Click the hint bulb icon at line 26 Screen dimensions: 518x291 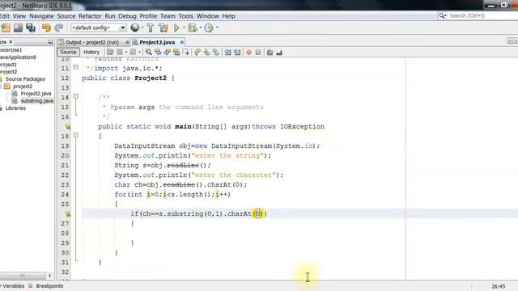(68, 213)
